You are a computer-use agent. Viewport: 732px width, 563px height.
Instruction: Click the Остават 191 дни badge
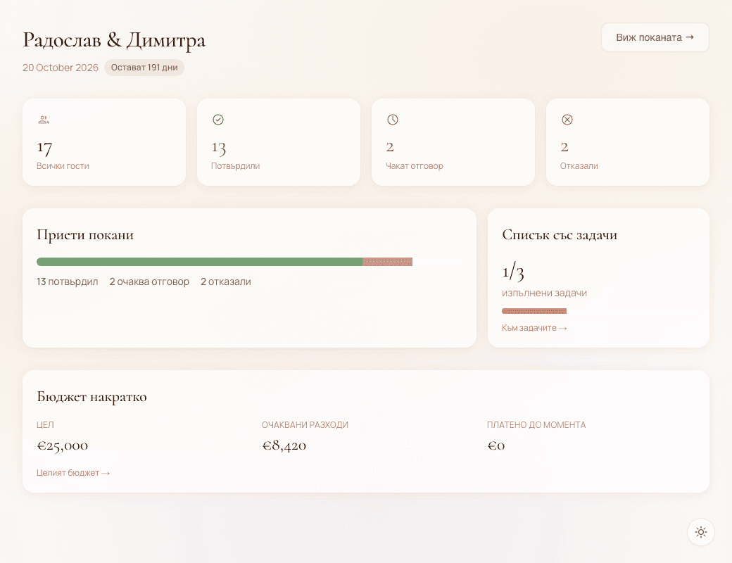[x=144, y=68]
